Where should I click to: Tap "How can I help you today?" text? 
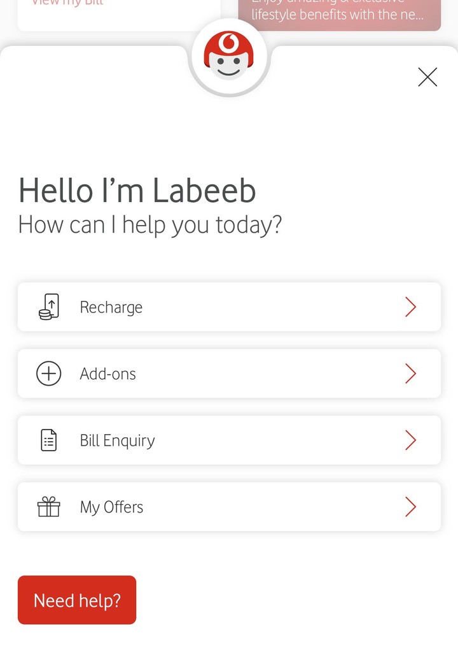tap(150, 225)
